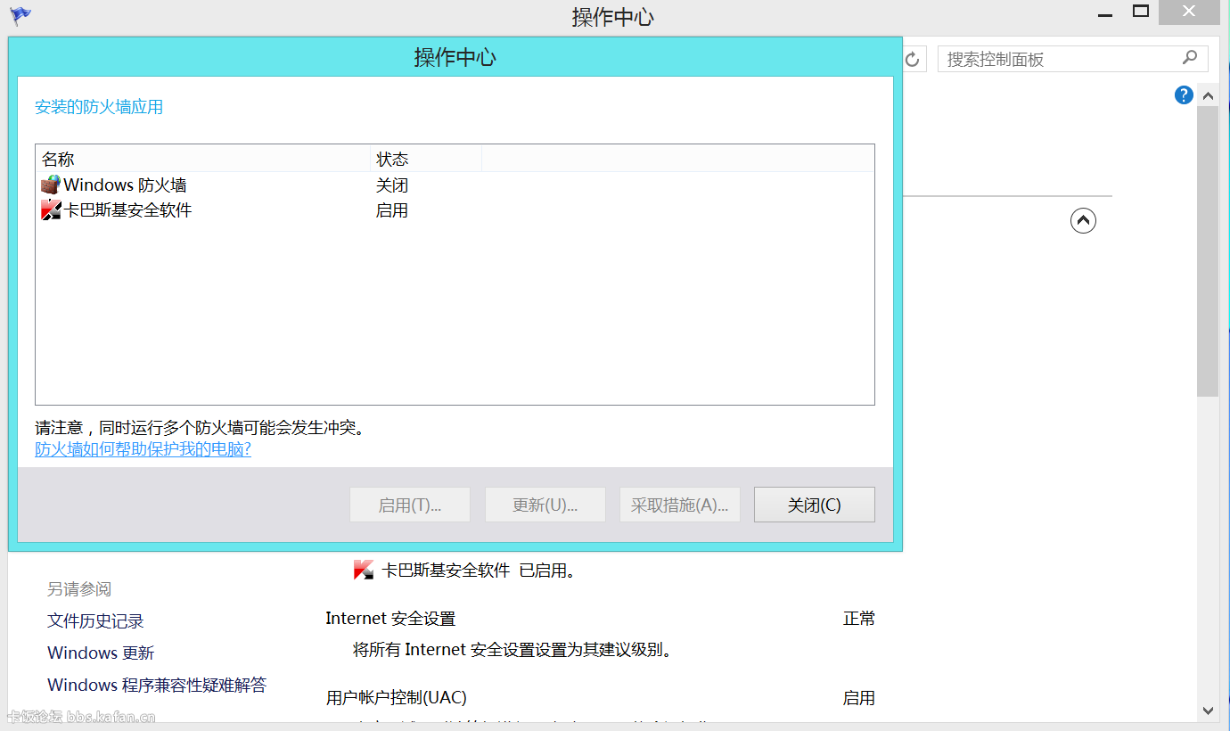Screen dimensions: 1230x731
Task: Open help with the blue question mark
Action: click(1184, 94)
